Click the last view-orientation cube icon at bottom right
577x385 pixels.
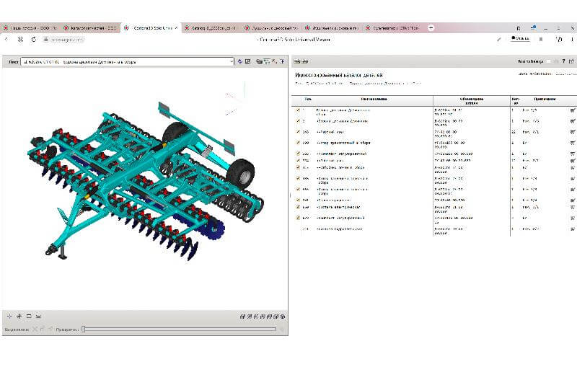[283, 317]
